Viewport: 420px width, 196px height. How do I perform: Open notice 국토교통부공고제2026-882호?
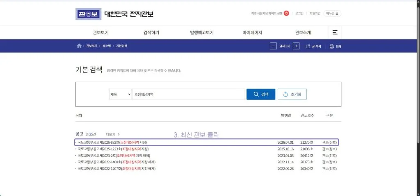[x=112, y=143]
